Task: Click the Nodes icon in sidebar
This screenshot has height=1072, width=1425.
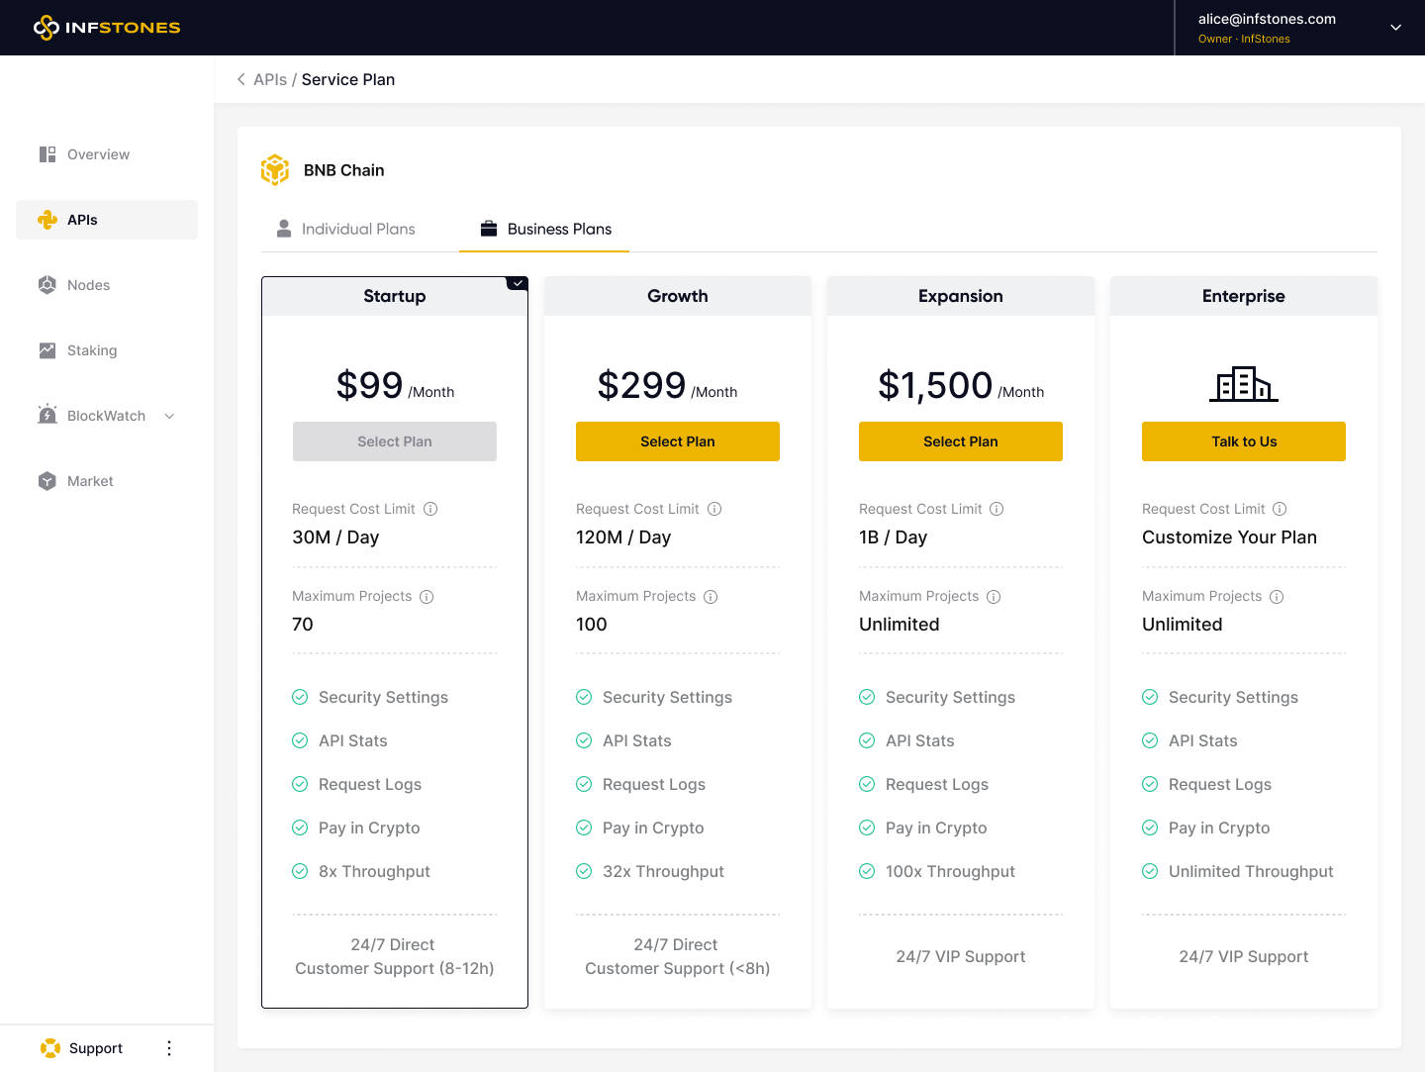Action: tap(47, 285)
